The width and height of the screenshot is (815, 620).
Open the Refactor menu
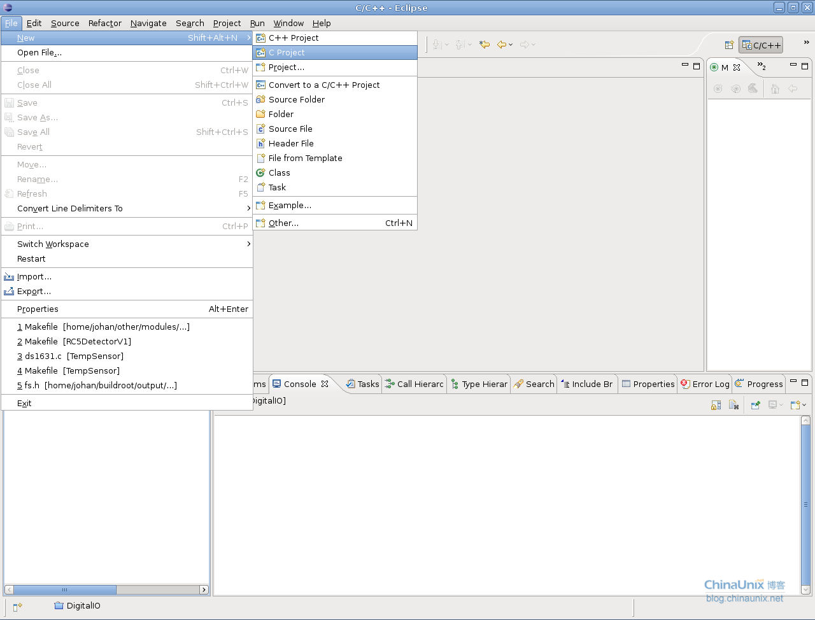tap(105, 23)
